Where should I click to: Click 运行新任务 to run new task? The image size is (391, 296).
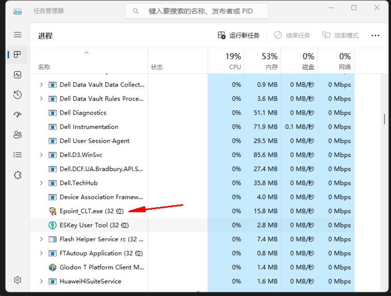click(x=239, y=35)
